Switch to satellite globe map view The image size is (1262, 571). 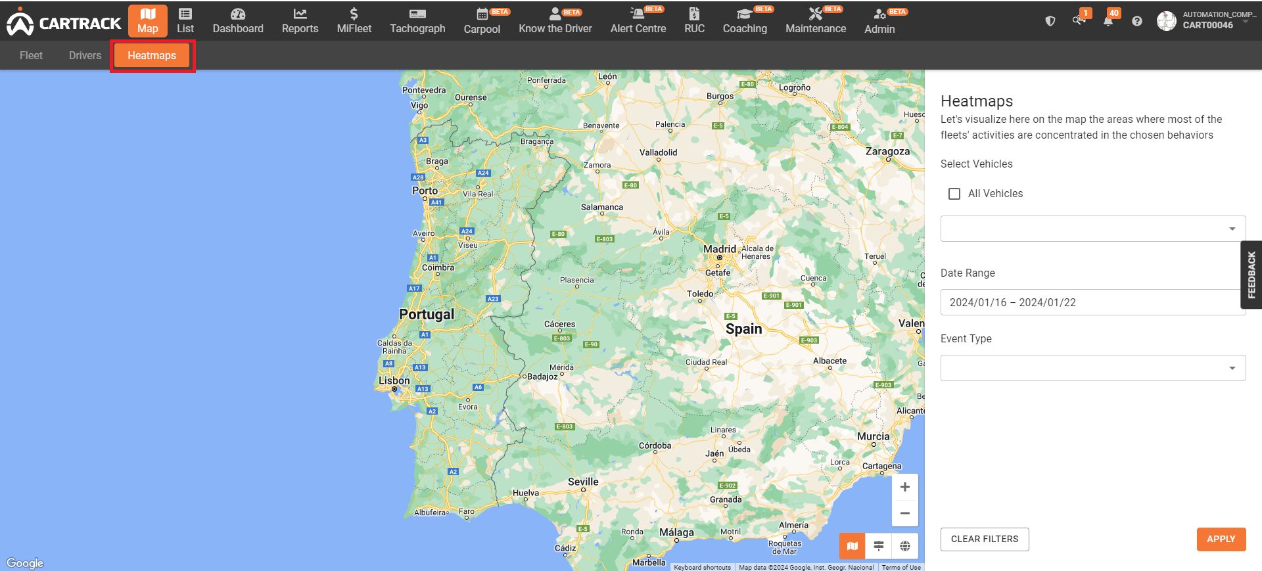pos(905,546)
